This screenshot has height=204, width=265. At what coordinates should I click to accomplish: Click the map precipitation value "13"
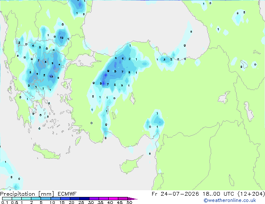click(x=51, y=77)
